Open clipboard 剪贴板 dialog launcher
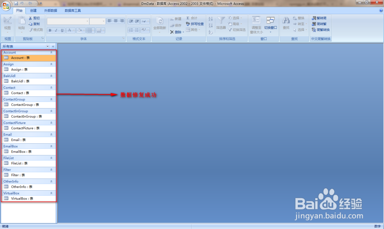The height and width of the screenshot is (229, 384). [42, 38]
